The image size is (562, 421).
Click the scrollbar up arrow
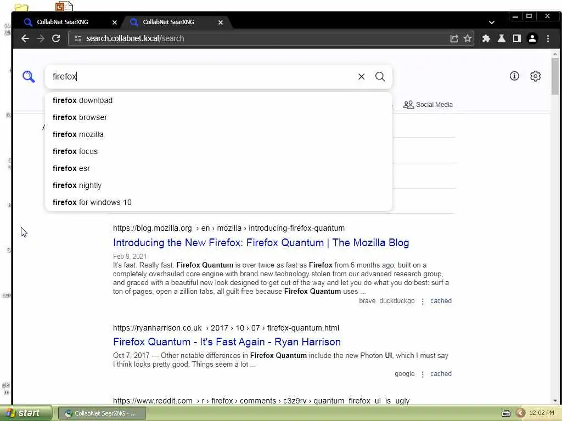pyautogui.click(x=555, y=54)
